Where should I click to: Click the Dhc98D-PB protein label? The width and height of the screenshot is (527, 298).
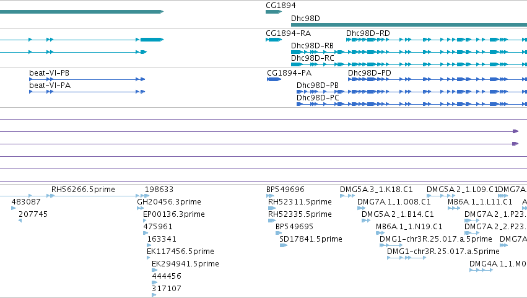coord(317,85)
